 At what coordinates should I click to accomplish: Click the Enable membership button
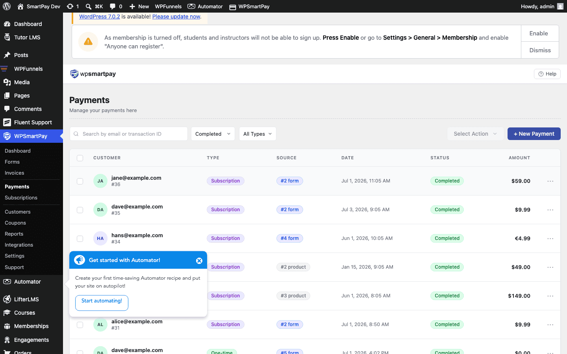point(540,33)
